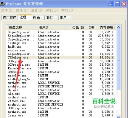Open the 帮助(H) menu
Screen dimensions: 128x118
point(67,10)
